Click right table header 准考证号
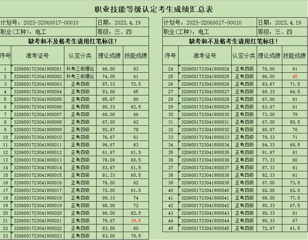The image size is (308, 240). 205,56
